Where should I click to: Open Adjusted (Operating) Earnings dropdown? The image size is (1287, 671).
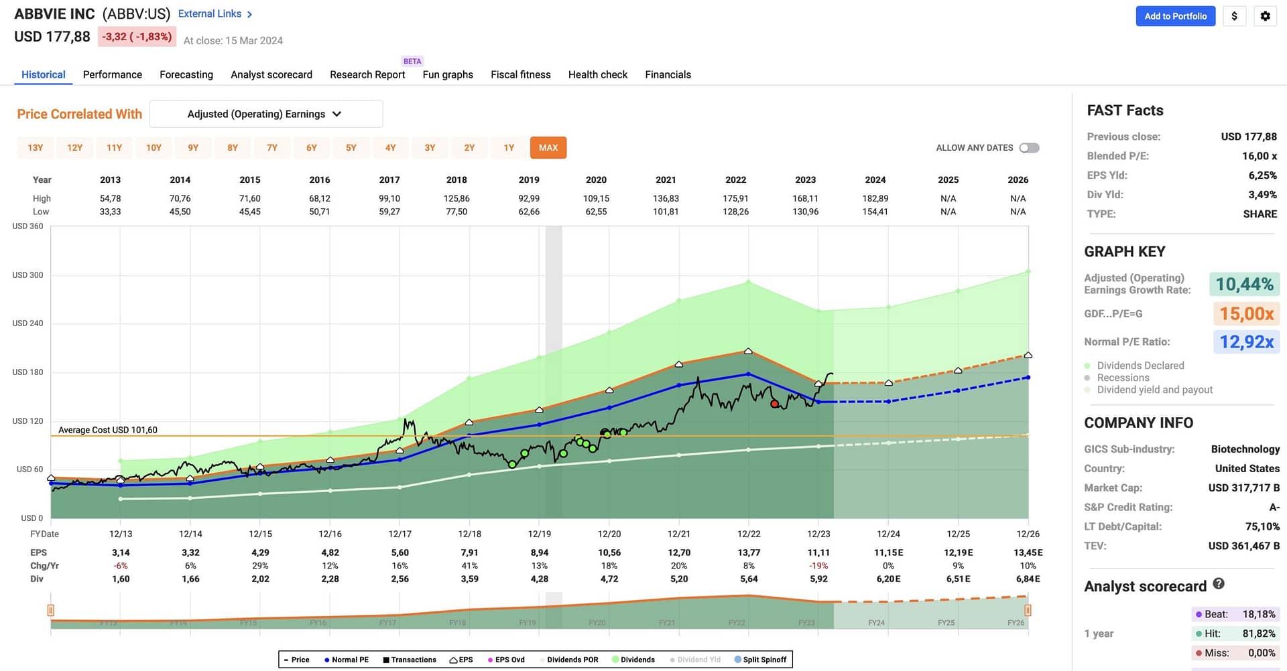(266, 114)
